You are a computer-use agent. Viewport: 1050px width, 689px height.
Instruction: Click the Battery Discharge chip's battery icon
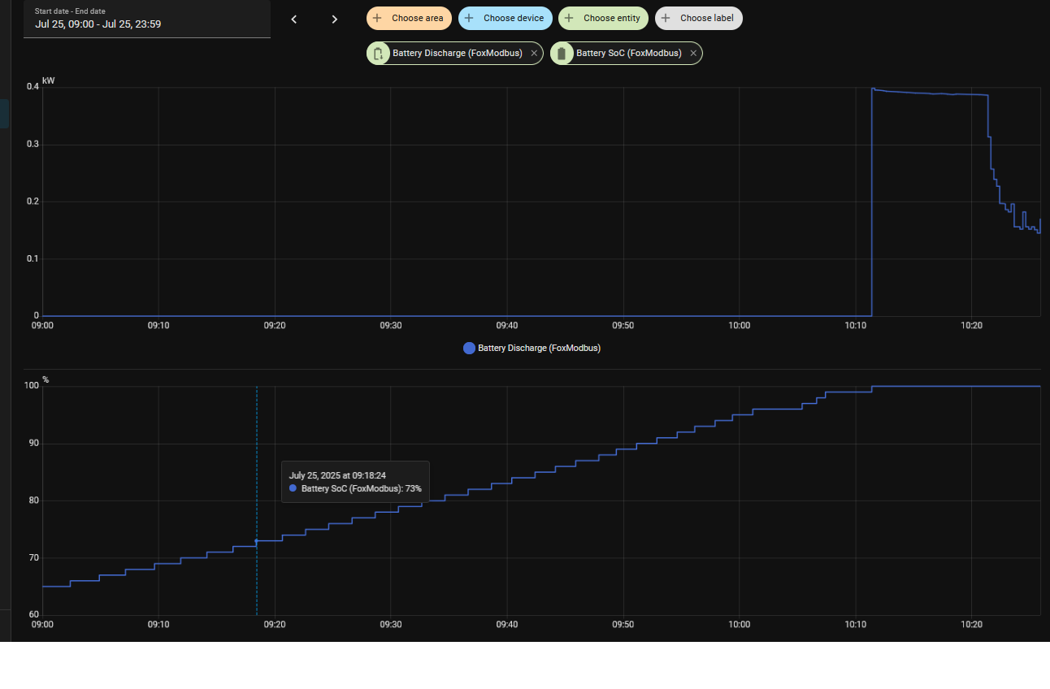[378, 54]
